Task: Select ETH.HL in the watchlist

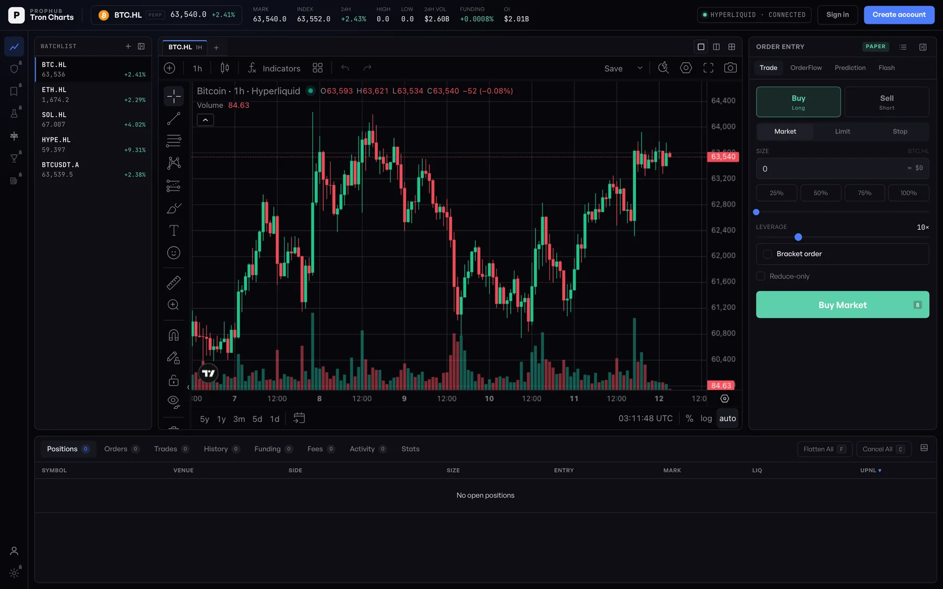Action: click(x=93, y=95)
